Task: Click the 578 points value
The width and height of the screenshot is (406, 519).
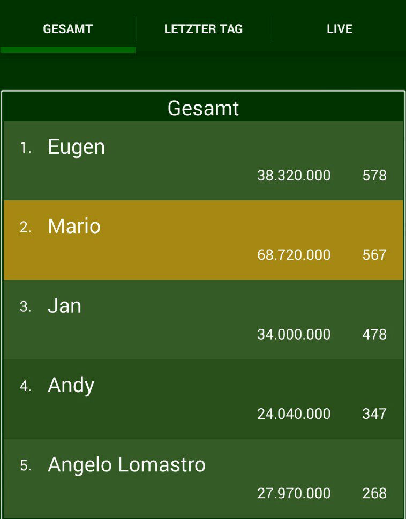Action: coord(374,176)
